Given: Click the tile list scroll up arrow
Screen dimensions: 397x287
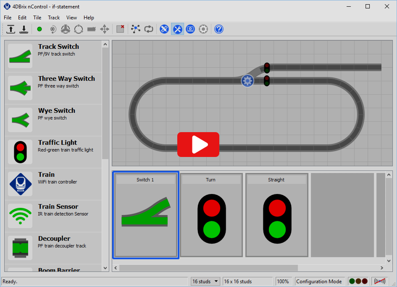Looking at the screenshot, I should pos(105,44).
